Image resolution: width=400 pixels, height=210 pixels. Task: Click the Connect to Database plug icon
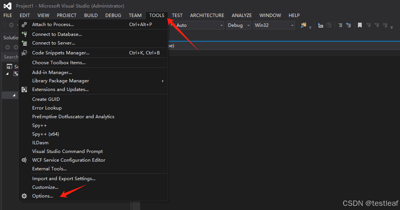coord(24,34)
